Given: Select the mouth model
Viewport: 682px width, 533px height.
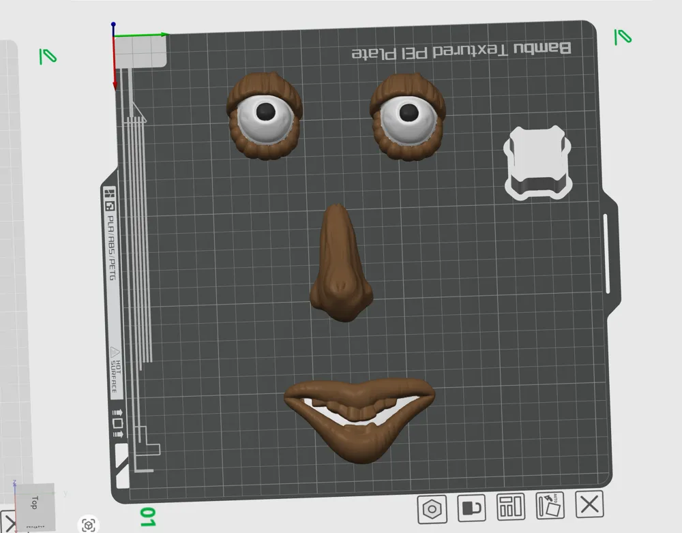Looking at the screenshot, I should click(359, 420).
